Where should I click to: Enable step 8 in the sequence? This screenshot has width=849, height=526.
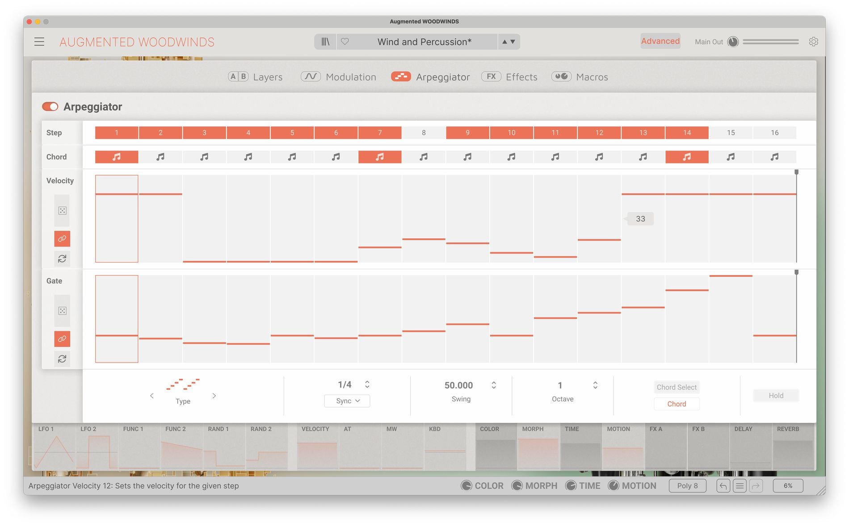pyautogui.click(x=424, y=133)
